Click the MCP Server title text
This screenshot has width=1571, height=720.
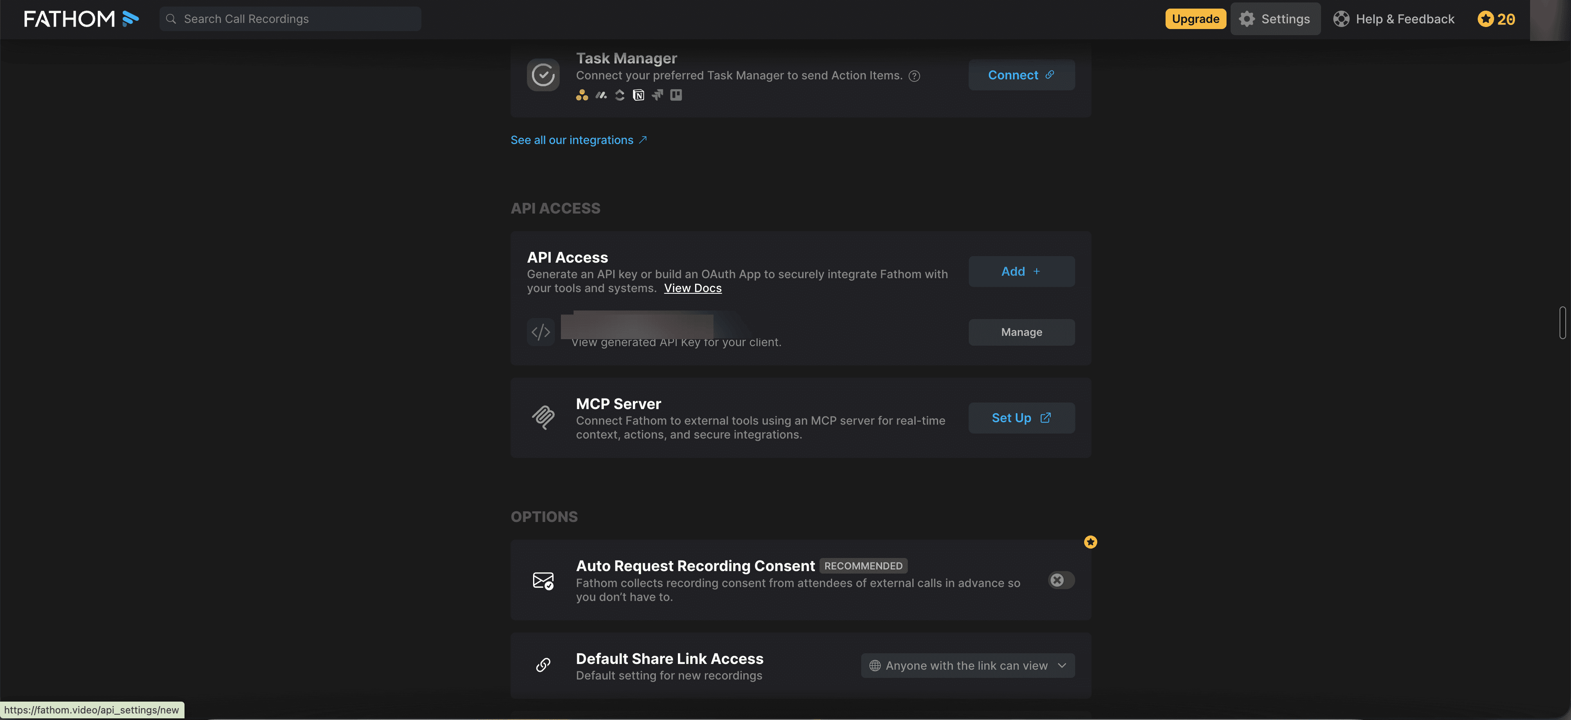(x=619, y=404)
